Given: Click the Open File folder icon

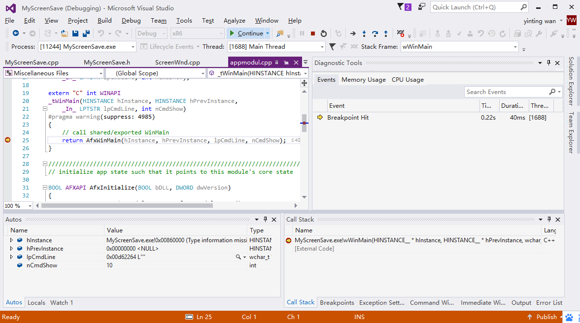Looking at the screenshot, I should tap(65, 33).
